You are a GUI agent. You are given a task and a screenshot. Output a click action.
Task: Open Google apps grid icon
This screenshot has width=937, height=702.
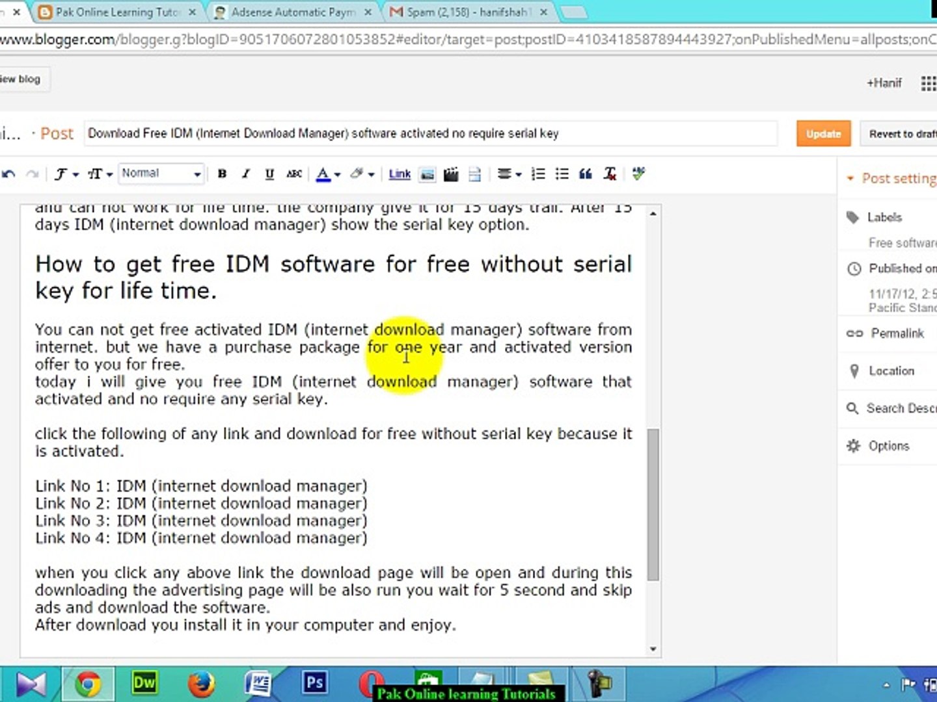pyautogui.click(x=929, y=83)
